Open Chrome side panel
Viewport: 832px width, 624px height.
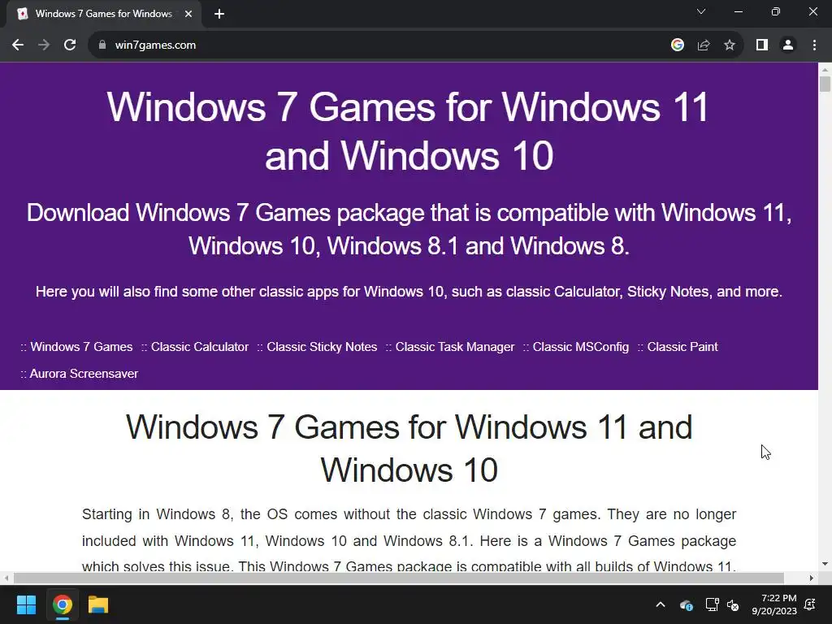762,45
